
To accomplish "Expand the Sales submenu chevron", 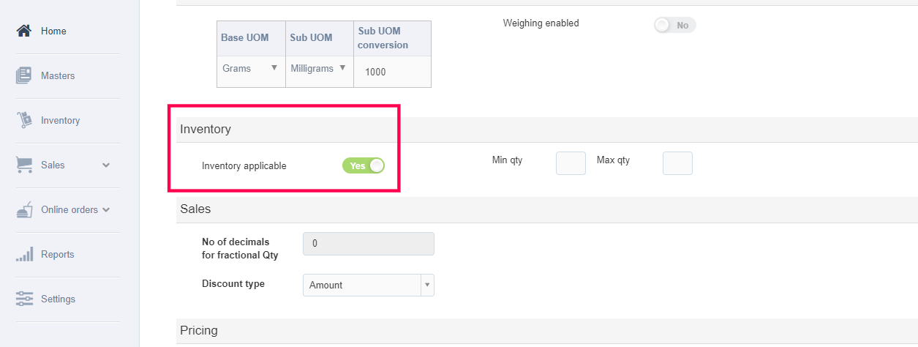I will coord(106,165).
